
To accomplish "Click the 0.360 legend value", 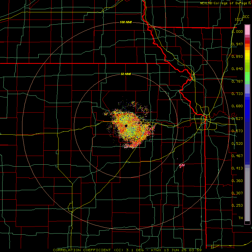I will 237,181.
